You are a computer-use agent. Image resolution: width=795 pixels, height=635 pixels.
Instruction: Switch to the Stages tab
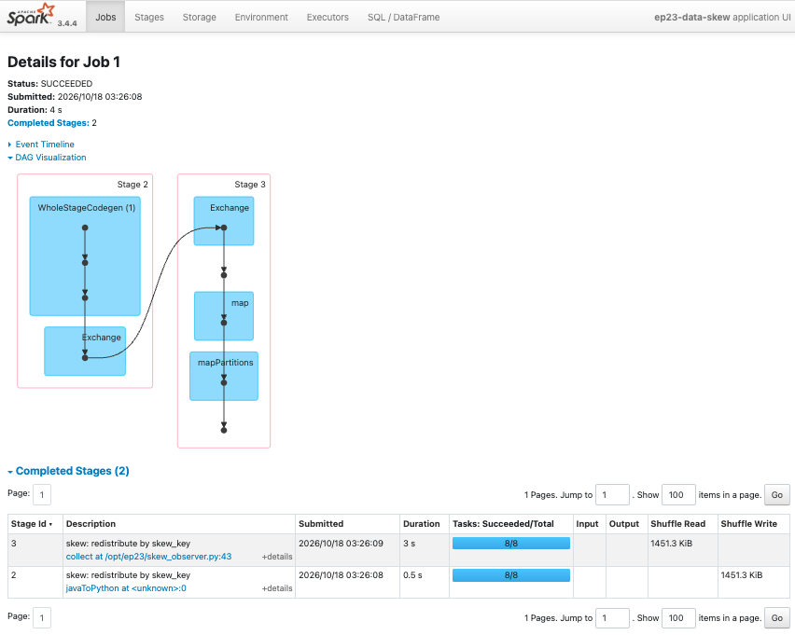coord(149,17)
